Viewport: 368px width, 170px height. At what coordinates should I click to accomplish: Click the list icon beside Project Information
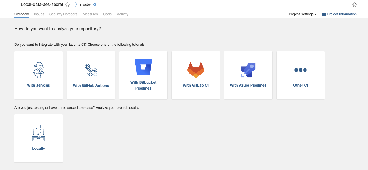[324, 14]
